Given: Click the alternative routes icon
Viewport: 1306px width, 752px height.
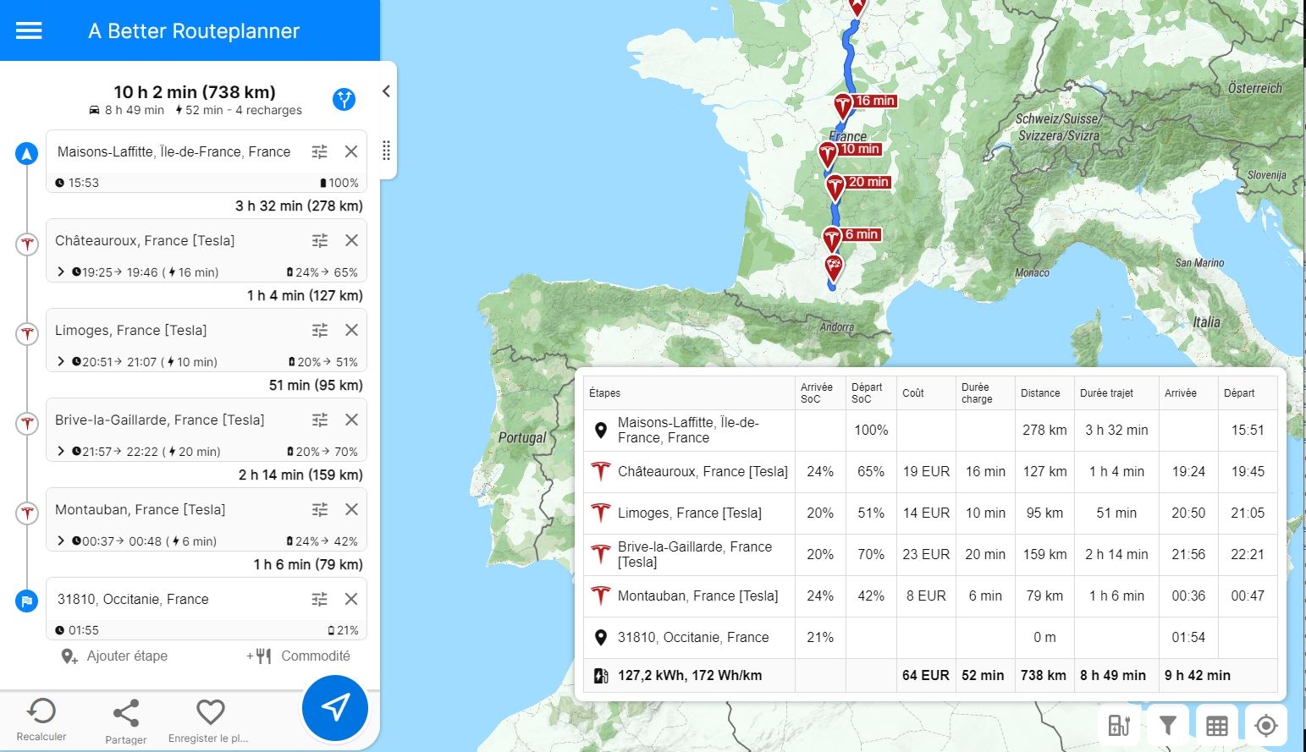Looking at the screenshot, I should click(x=344, y=100).
